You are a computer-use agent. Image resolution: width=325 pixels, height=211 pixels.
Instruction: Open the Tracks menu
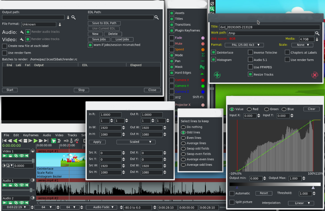(72, 135)
